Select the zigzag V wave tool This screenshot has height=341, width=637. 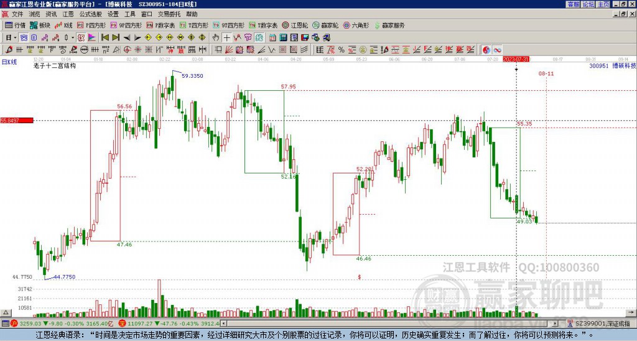pos(272,50)
